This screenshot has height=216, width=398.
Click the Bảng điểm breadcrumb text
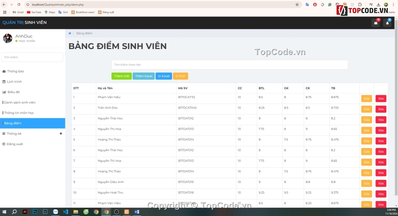tap(84, 33)
